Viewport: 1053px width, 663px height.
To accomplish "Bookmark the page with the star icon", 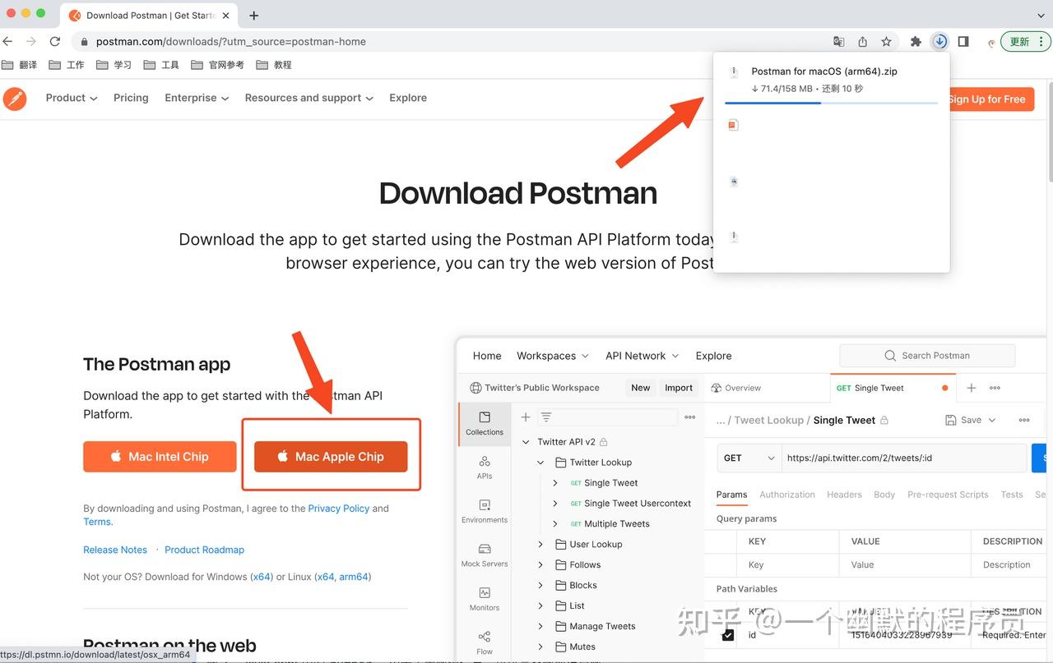I will pyautogui.click(x=884, y=41).
